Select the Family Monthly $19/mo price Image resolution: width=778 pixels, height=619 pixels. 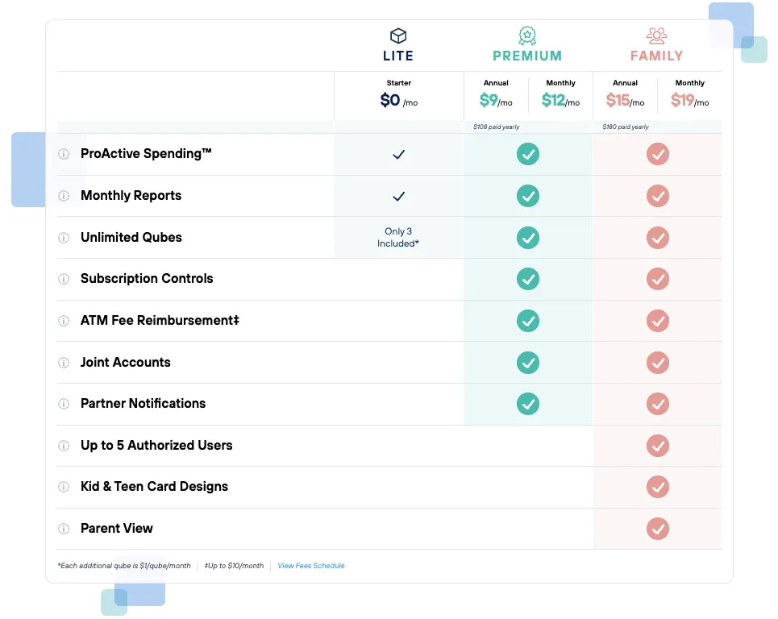click(x=689, y=101)
